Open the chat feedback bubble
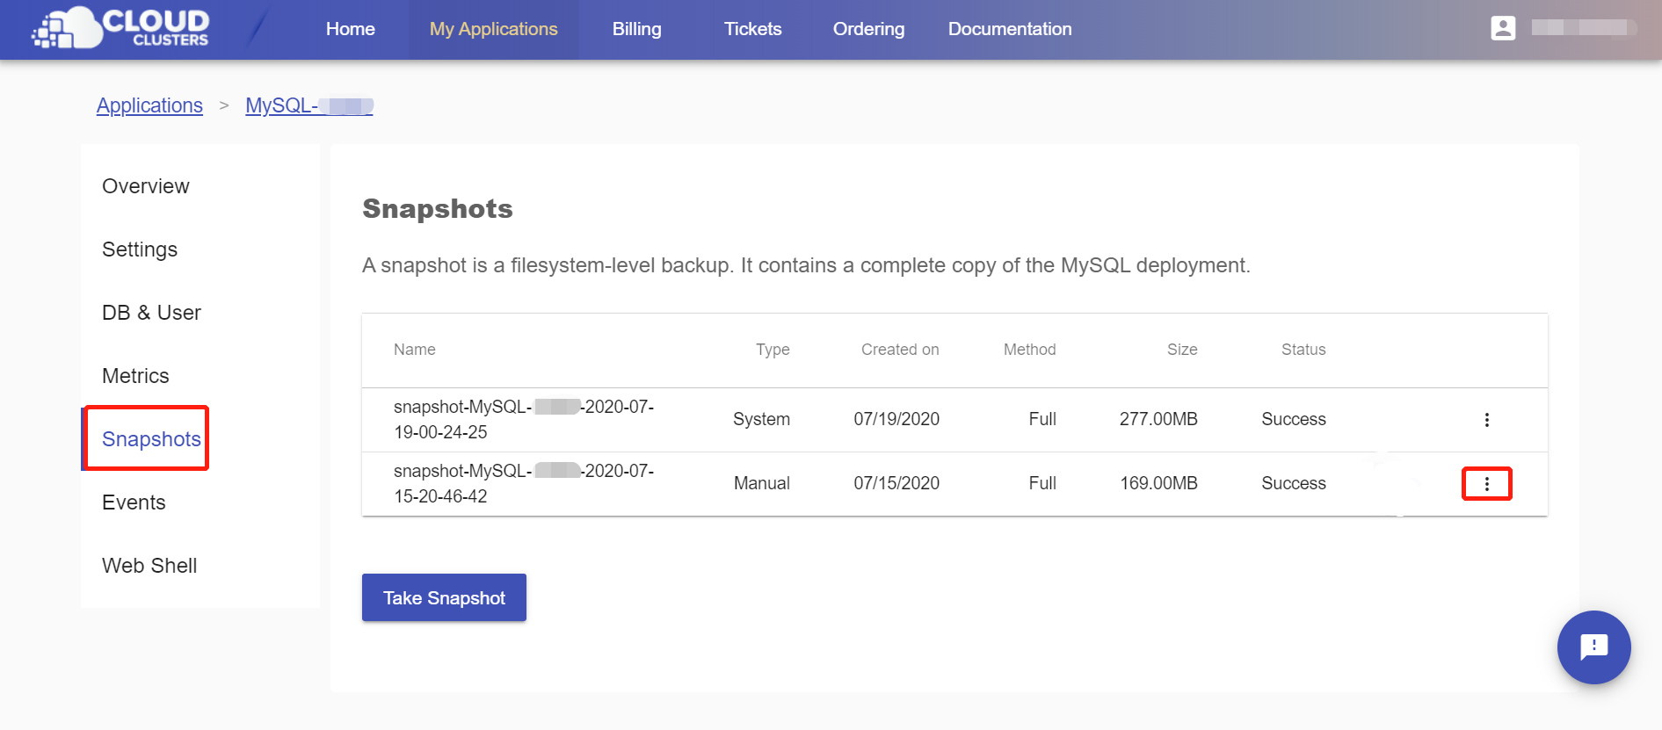 1593,647
